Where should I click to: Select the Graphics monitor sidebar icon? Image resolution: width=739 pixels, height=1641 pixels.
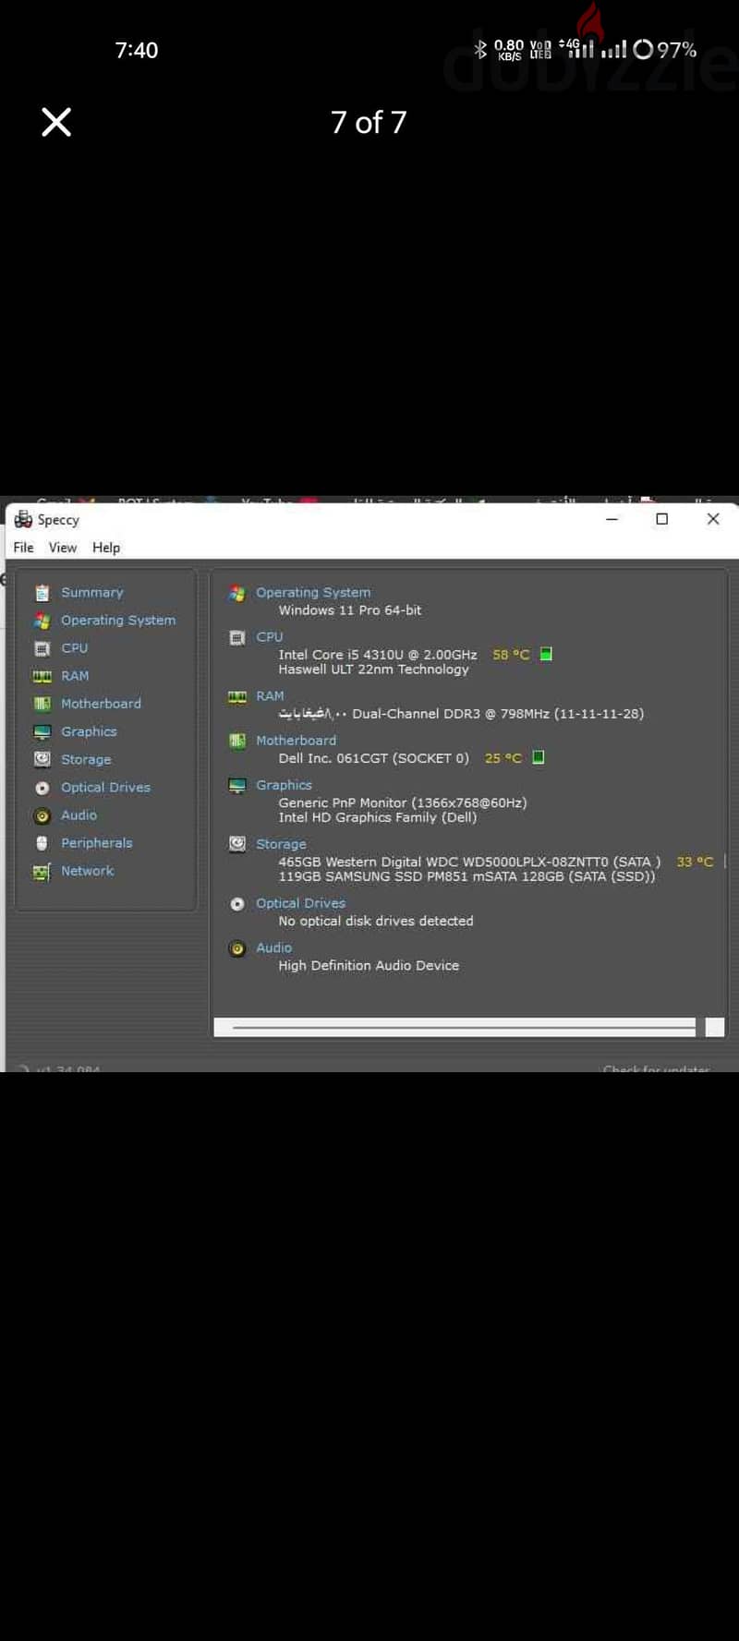[x=42, y=731]
